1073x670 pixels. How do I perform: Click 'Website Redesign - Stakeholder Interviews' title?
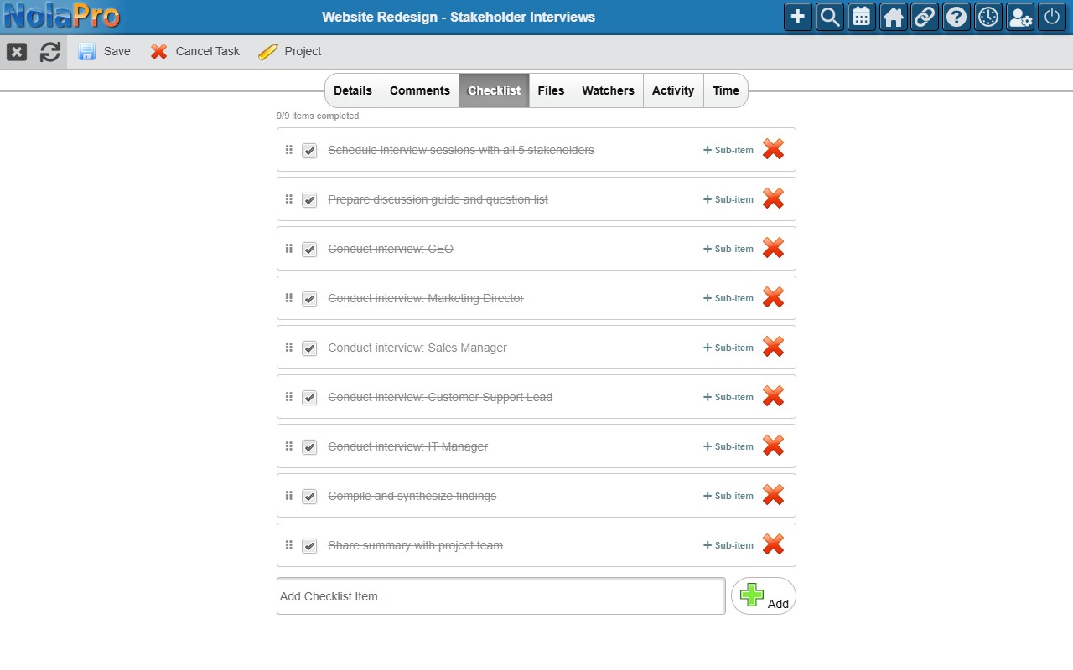point(459,17)
